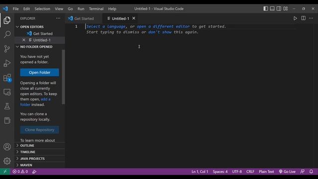This screenshot has height=179, width=318.
Task: Click the 'Select a language' link
Action: pos(106,26)
